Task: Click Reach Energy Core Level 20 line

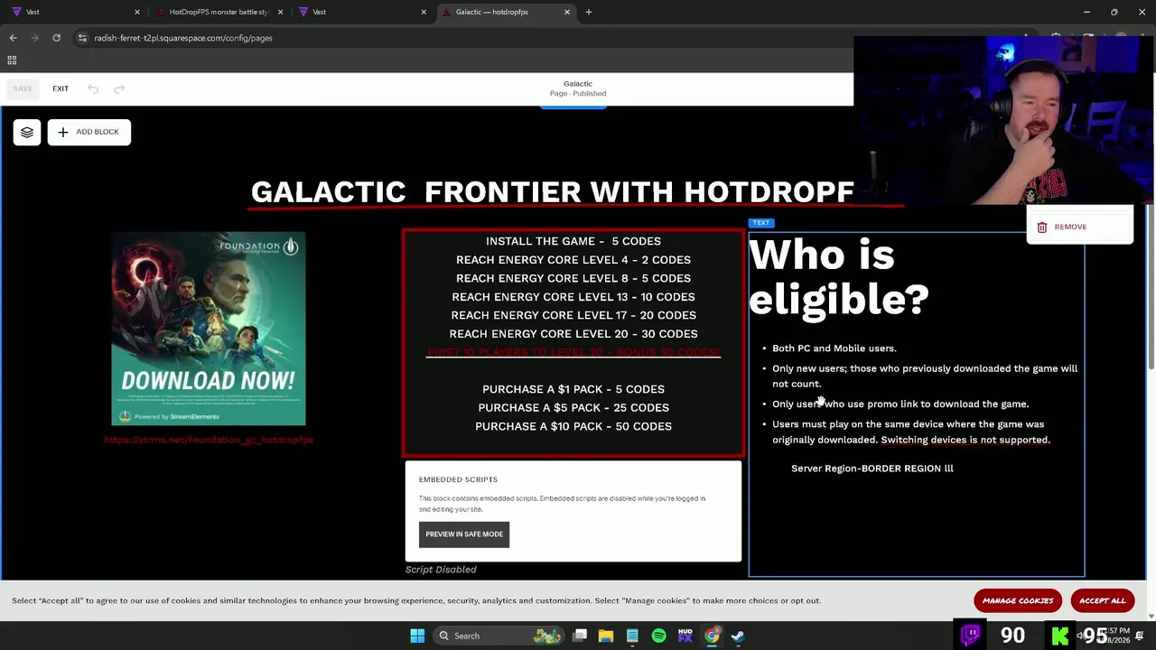Action: (x=573, y=334)
